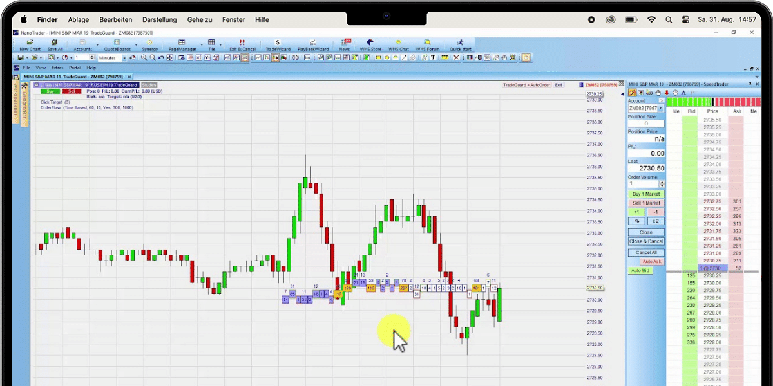Click the clock icon in SpeedTrader toolbar
Image resolution: width=773 pixels, height=386 pixels.
coord(675,93)
